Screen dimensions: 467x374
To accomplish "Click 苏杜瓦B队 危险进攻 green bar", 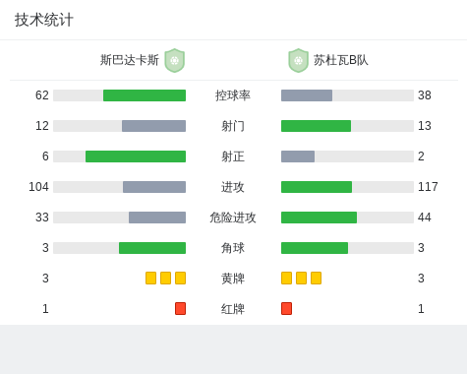I will (319, 218).
